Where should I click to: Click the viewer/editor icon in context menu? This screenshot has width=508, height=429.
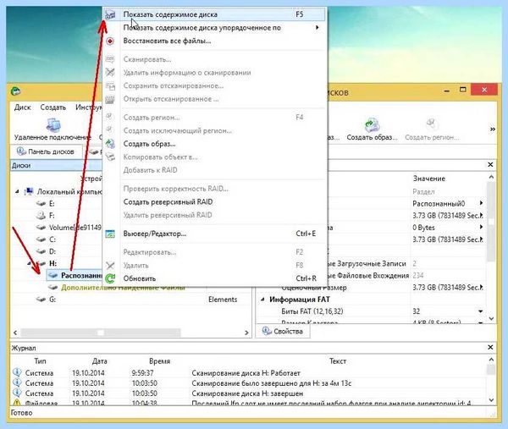point(110,234)
